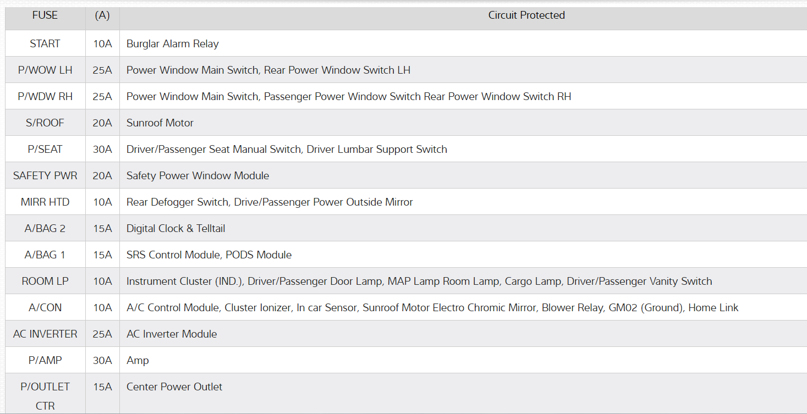Select the ROOM LP fuse cell
The height and width of the screenshot is (414, 807).
(x=45, y=281)
